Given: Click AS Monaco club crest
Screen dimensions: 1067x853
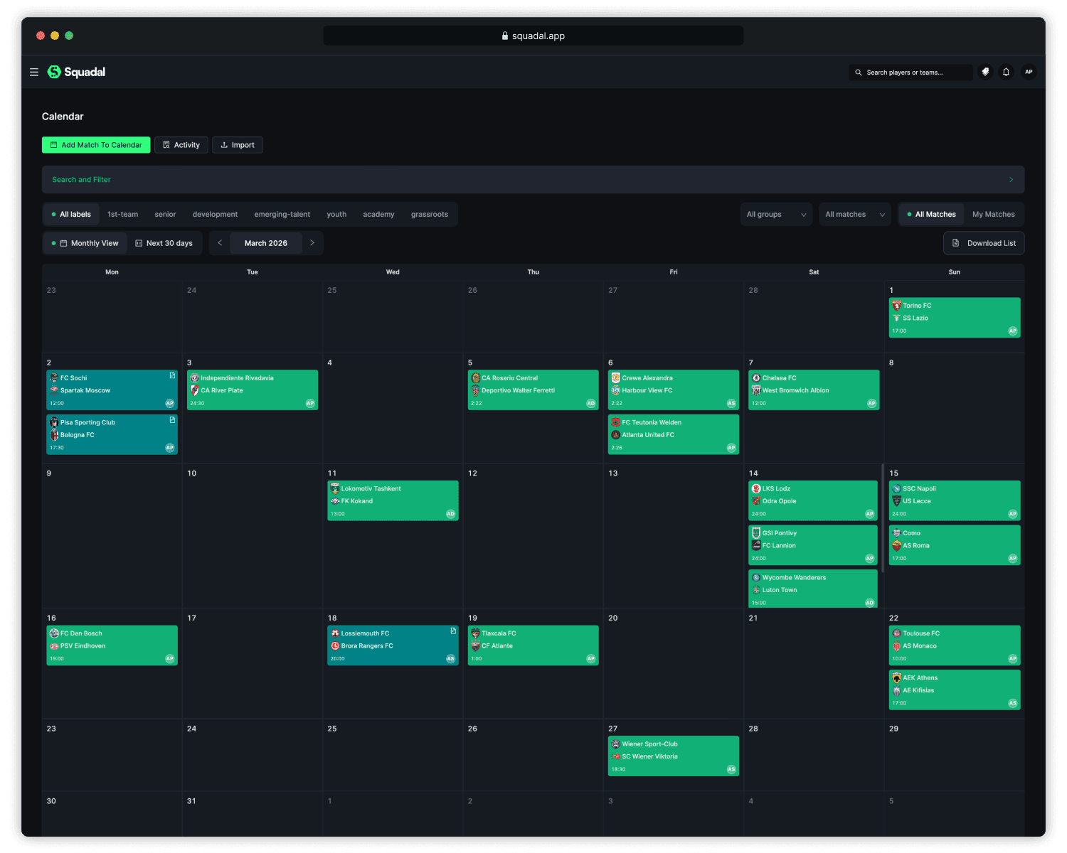Looking at the screenshot, I should pyautogui.click(x=896, y=646).
